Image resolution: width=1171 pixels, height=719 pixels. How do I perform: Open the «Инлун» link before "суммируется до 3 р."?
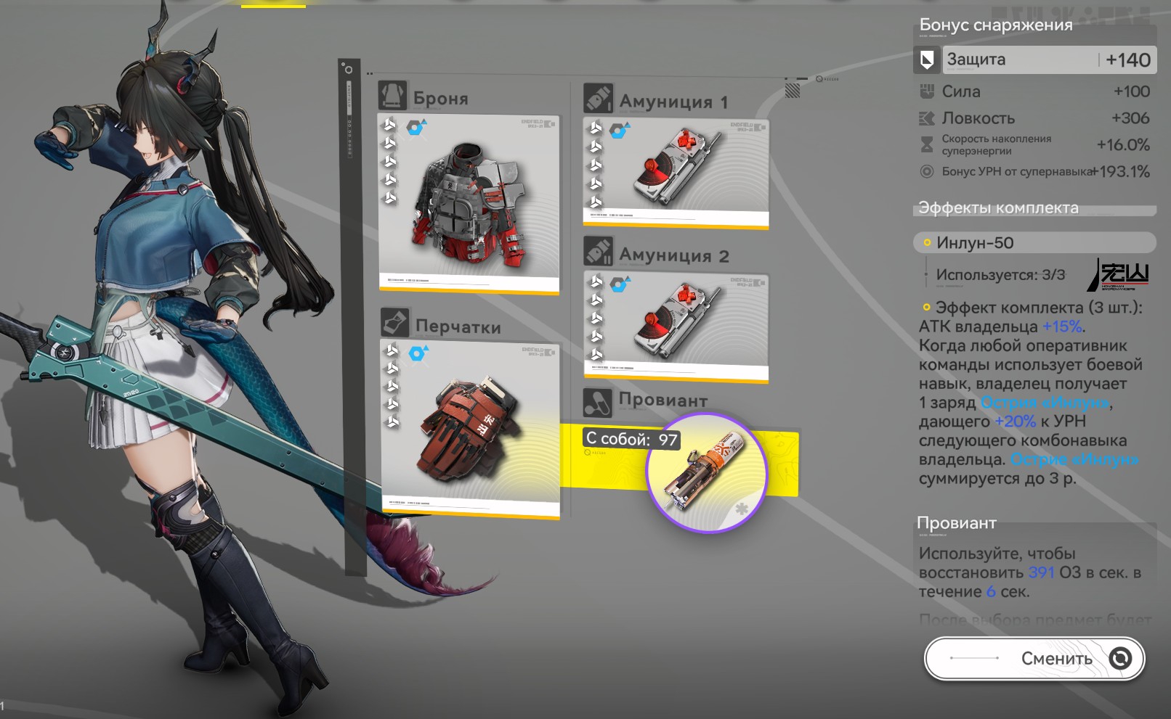coord(1074,459)
